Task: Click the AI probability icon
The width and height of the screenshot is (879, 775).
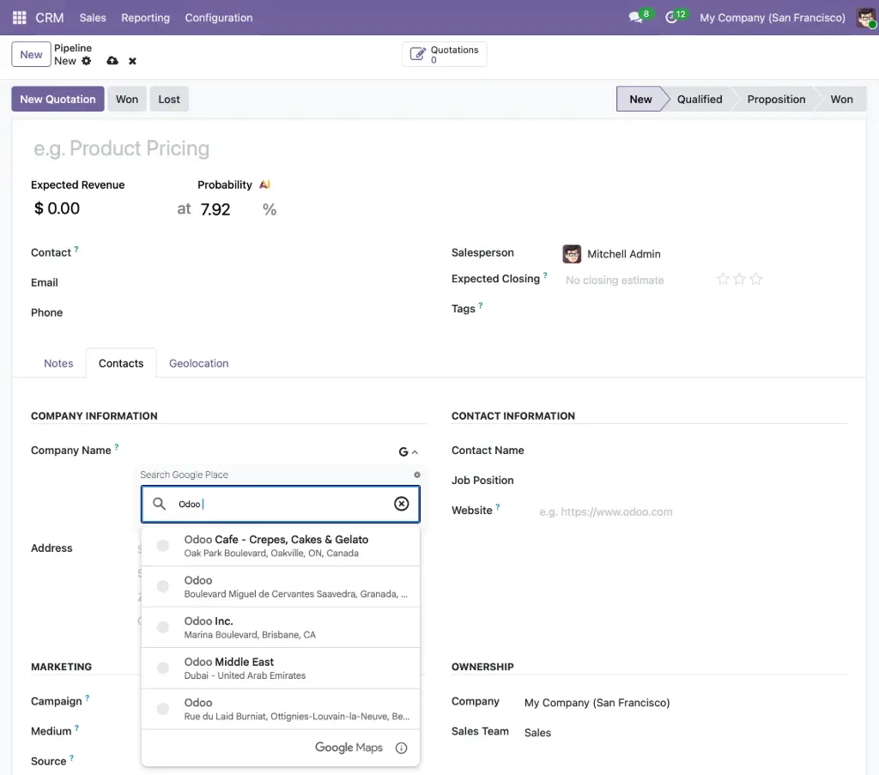Action: (x=264, y=185)
